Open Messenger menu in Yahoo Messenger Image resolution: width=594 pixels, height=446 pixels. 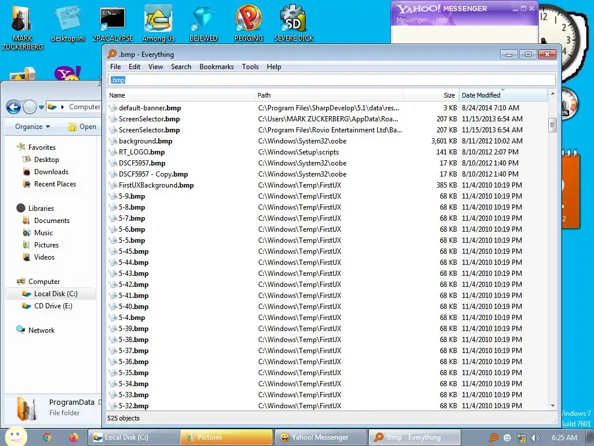[412, 20]
